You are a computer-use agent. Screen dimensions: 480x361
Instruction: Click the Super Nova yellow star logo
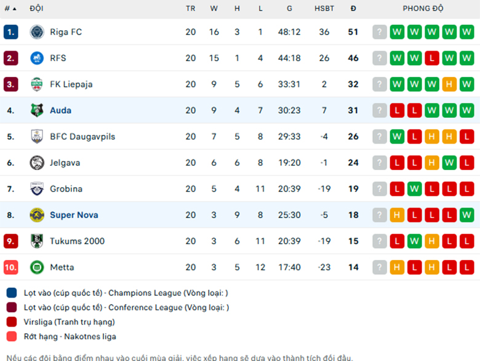click(x=37, y=215)
